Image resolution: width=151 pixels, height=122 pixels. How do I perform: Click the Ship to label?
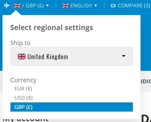20,43
